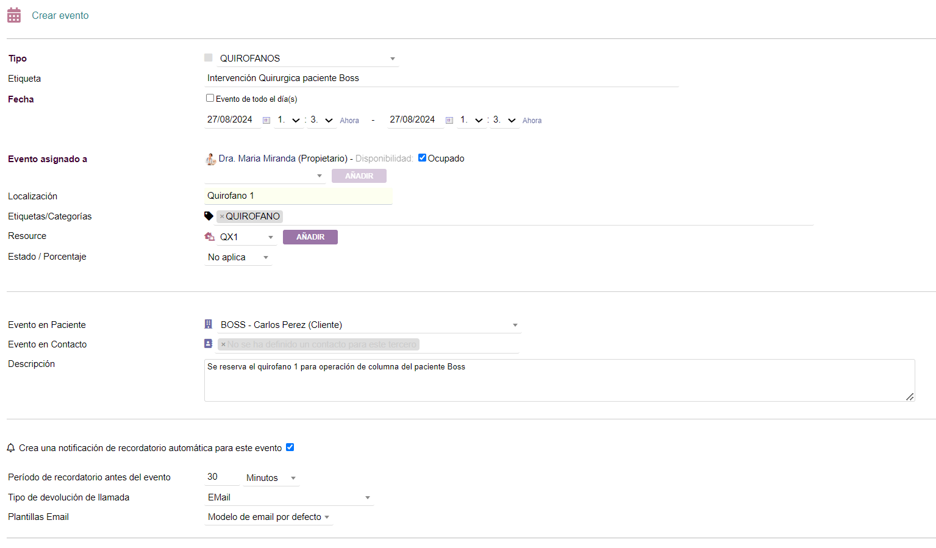Click the first Ahora link for start time
The height and width of the screenshot is (548, 936).
tap(349, 121)
